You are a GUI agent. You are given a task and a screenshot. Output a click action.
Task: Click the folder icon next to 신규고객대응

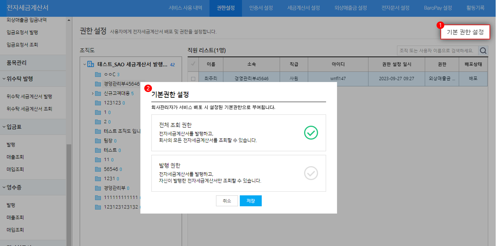(98, 93)
